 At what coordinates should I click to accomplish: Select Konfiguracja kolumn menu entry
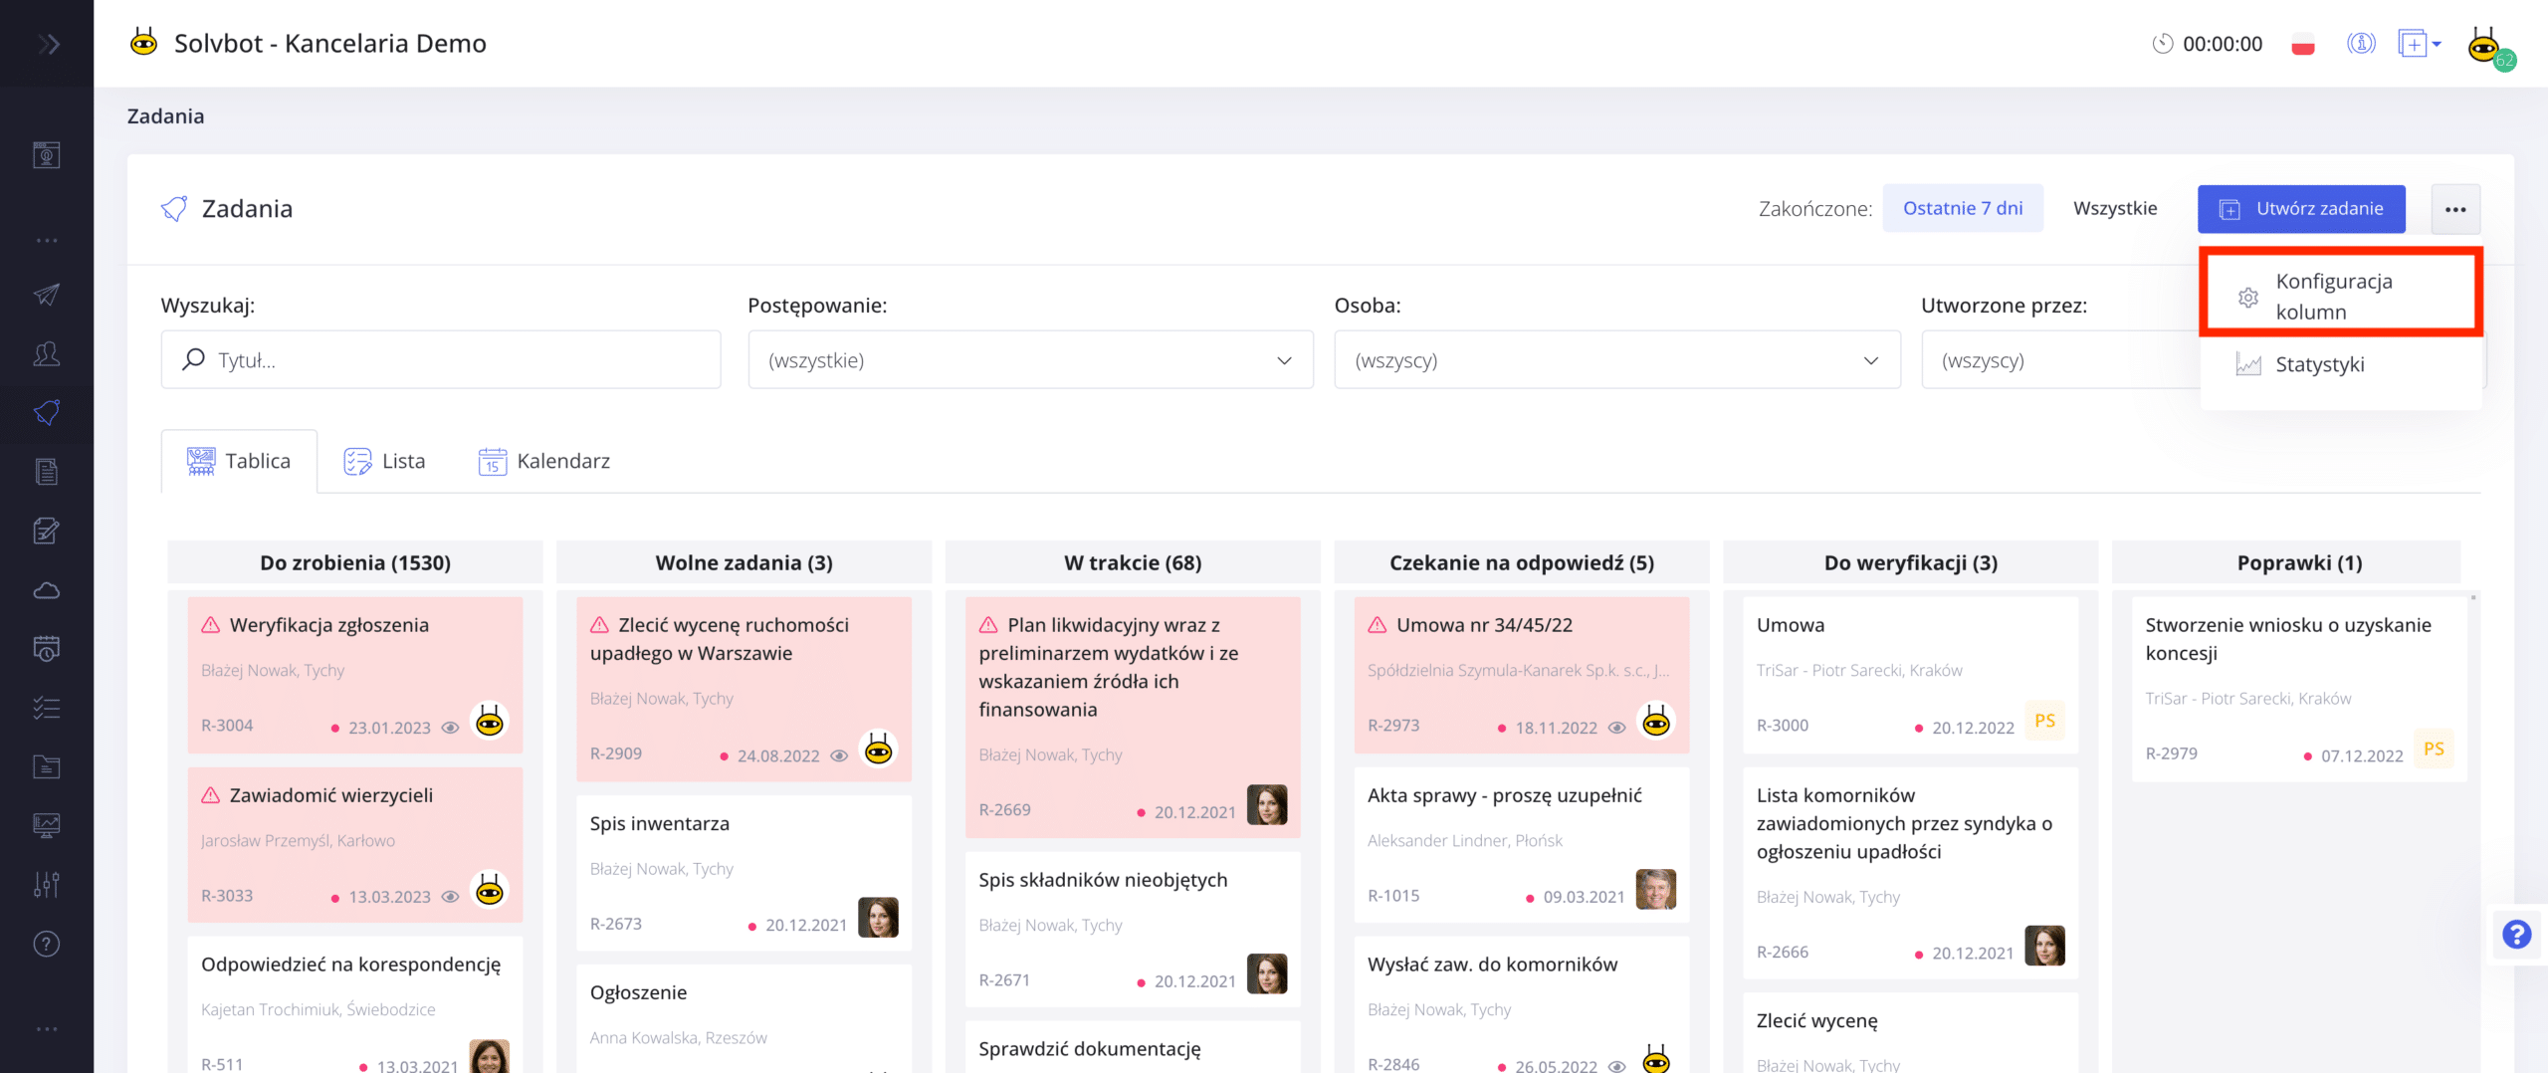point(2341,296)
